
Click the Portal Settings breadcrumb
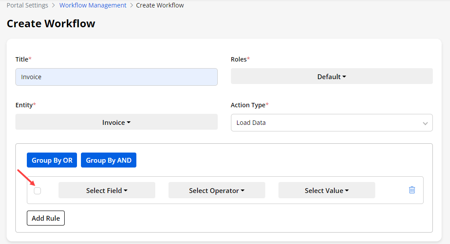[x=27, y=5]
